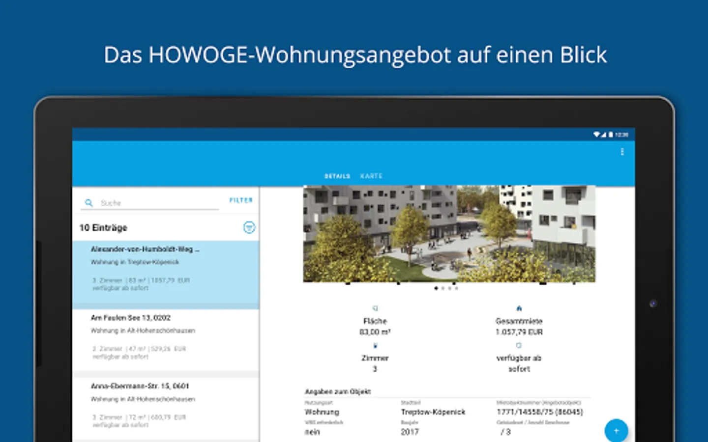Select the Alexander-von-Humboldt-Weg listing
Viewport: 708px width, 442px height.
point(166,274)
